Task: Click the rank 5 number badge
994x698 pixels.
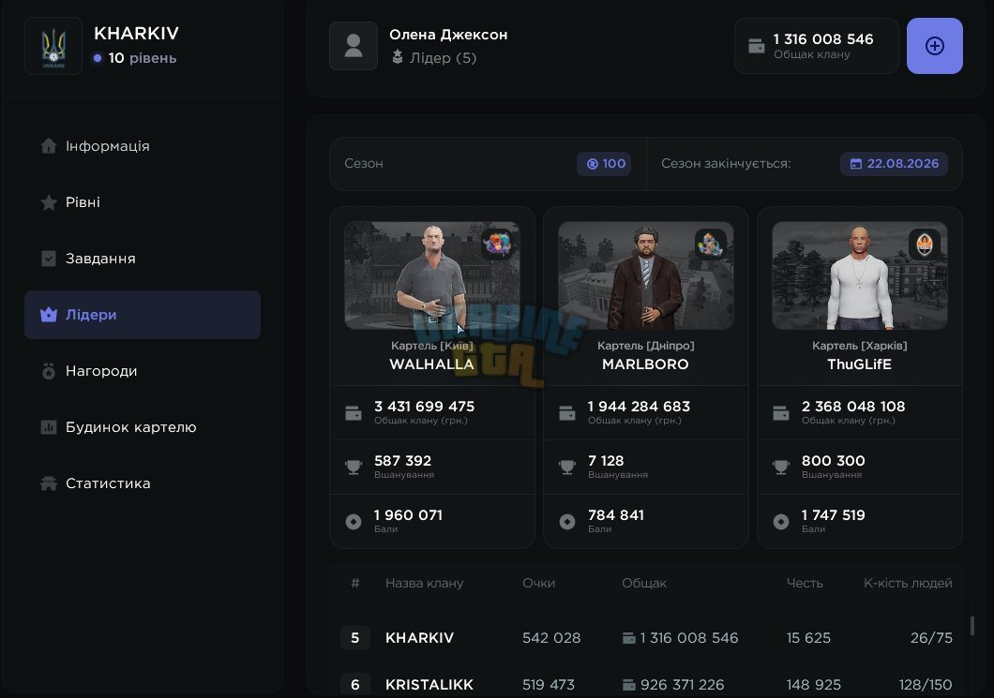Action: pyautogui.click(x=355, y=638)
